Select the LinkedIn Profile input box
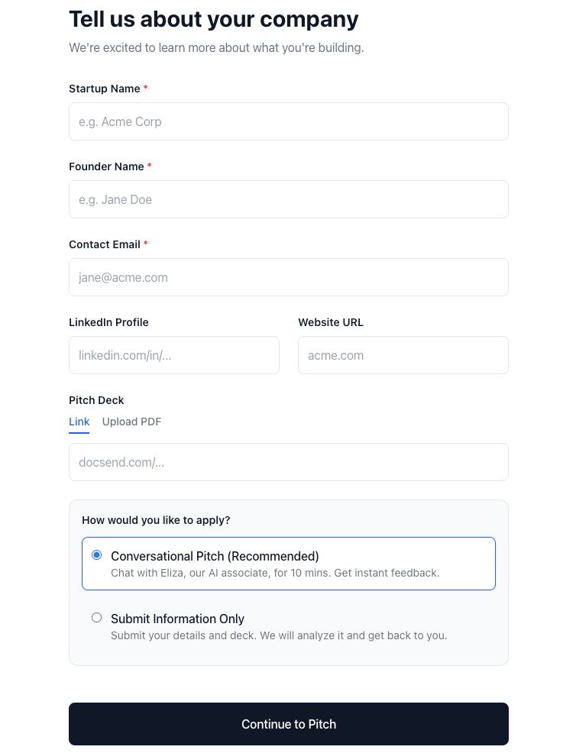The width and height of the screenshot is (563, 753). (173, 355)
